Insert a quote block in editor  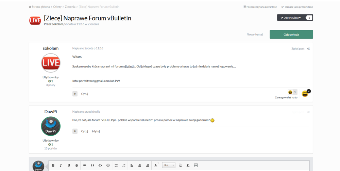click(x=92, y=166)
